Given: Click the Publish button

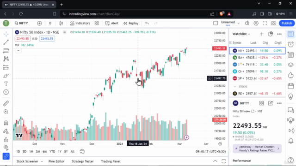Looking at the screenshot, I should tap(287, 23).
